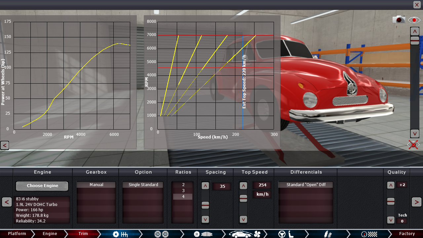Open the aerodynamics car and fan tab
The height and width of the screenshot is (238, 423).
(245, 234)
